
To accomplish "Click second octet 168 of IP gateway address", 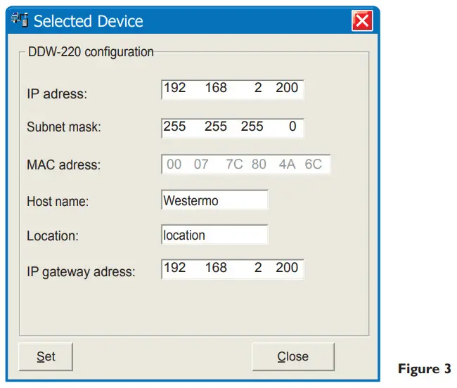I will (x=216, y=268).
